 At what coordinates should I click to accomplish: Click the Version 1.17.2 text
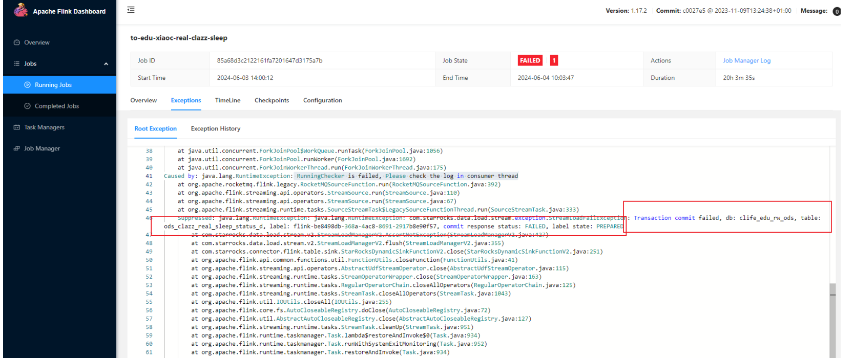pyautogui.click(x=626, y=11)
